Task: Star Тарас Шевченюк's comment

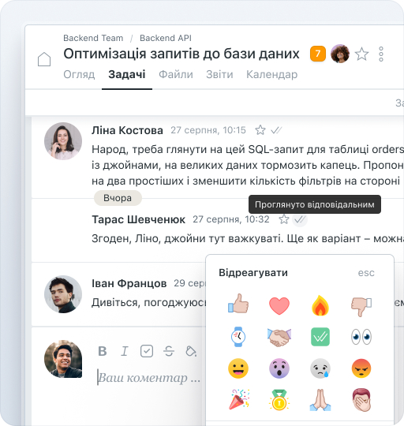Action: click(284, 219)
